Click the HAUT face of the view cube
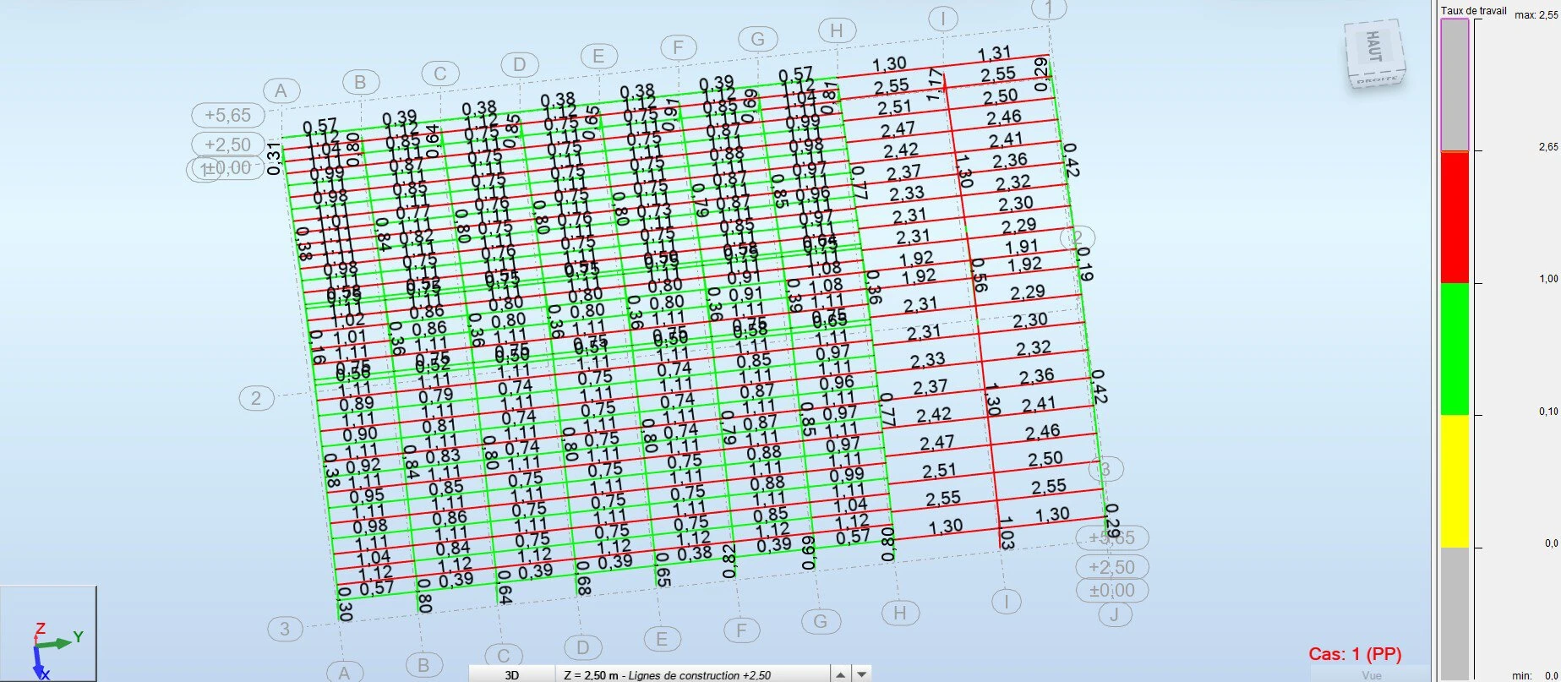The image size is (1561, 682). click(x=1373, y=46)
